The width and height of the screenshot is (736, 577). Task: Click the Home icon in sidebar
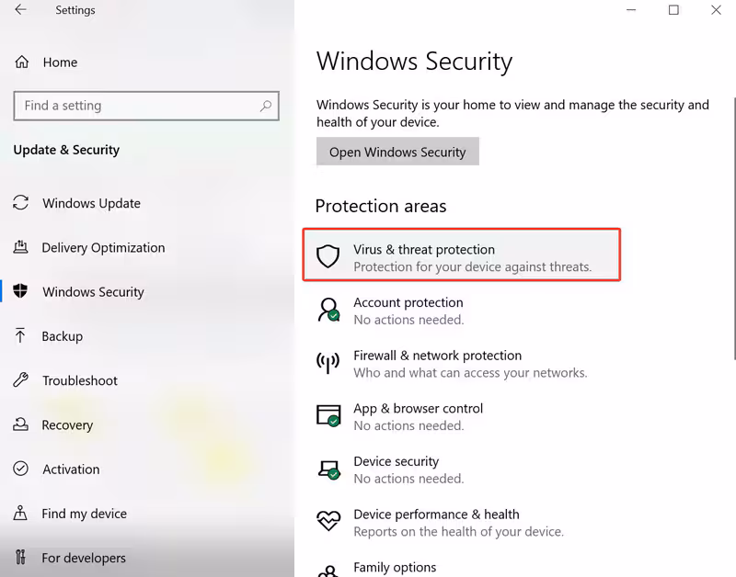pos(21,62)
